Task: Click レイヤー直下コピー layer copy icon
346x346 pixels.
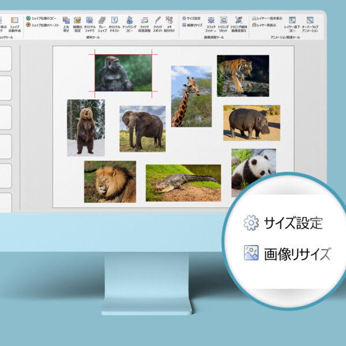Action: [x=292, y=24]
